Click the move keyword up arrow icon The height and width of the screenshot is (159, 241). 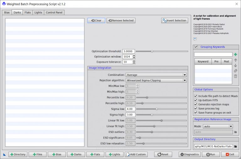[235, 60]
